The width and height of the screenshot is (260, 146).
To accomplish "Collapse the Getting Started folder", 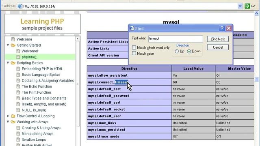I will tap(8, 45).
